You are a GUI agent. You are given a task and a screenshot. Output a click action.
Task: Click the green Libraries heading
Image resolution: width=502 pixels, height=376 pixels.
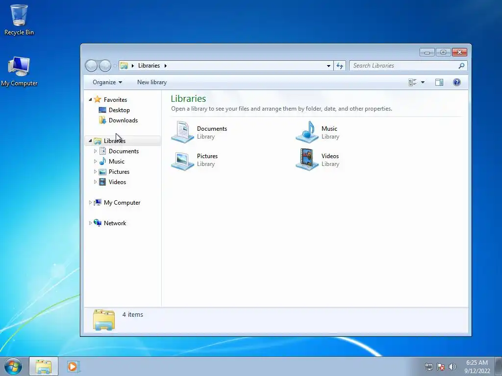[188, 98]
